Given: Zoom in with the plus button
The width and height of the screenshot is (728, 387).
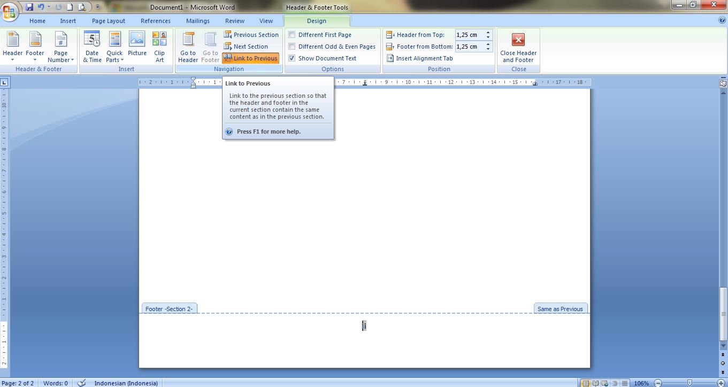Looking at the screenshot, I should tap(721, 383).
